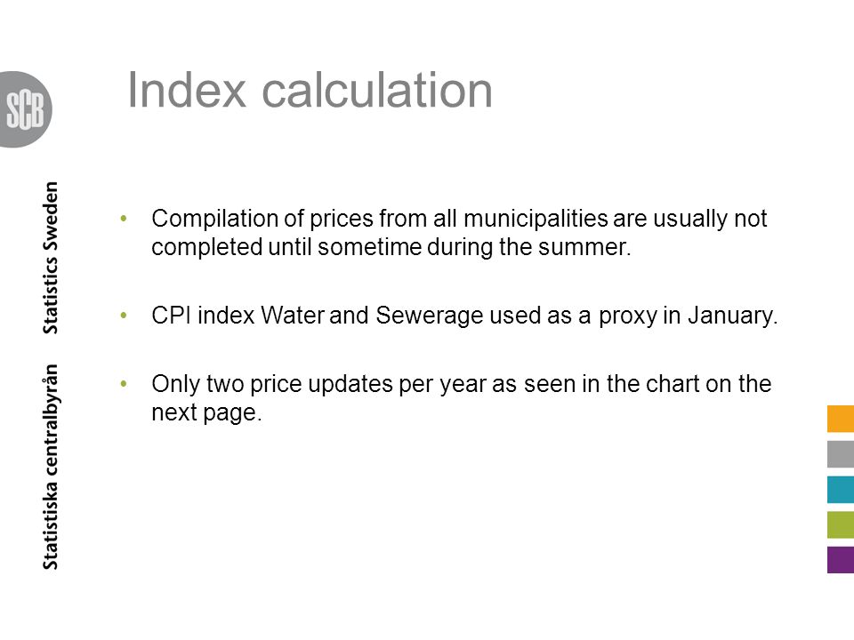
Task: Click the 'CPI index Water and Sewerage' line
Action: coord(464,316)
